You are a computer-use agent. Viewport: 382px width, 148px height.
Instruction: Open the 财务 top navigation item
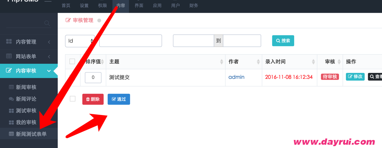194,5
